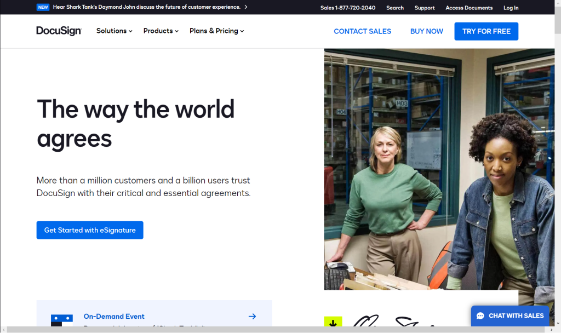Expand the Solutions menu
Screen dimensions: 561x333
click(114, 31)
